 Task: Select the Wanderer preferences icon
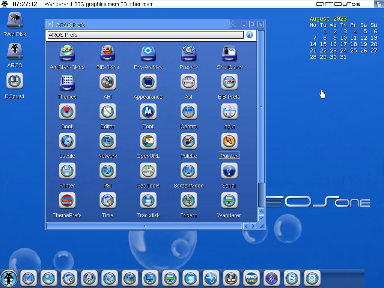[x=229, y=200]
